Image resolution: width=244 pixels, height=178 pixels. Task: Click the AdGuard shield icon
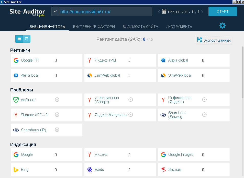tap(16, 100)
